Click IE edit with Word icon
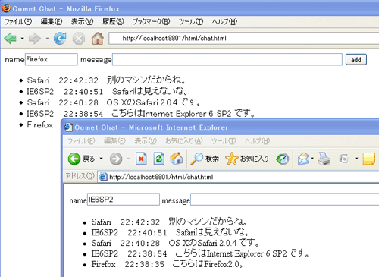Viewport: 379px width, 277px height. pos(344,159)
